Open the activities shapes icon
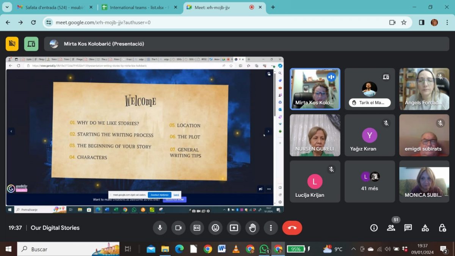 click(x=425, y=228)
